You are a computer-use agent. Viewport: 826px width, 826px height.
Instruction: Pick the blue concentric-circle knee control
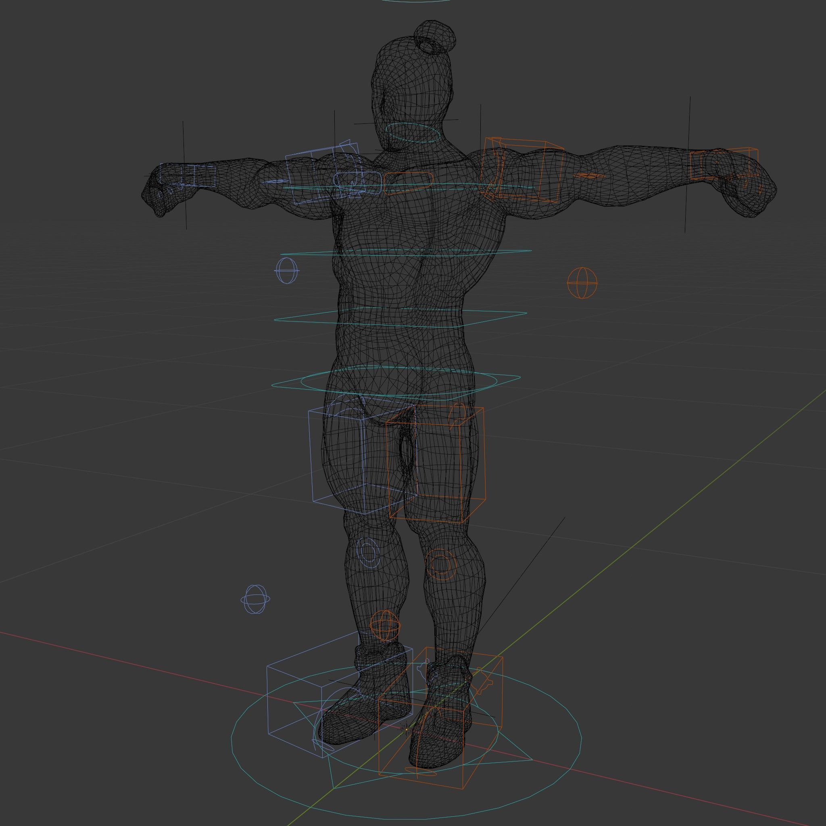(x=368, y=553)
